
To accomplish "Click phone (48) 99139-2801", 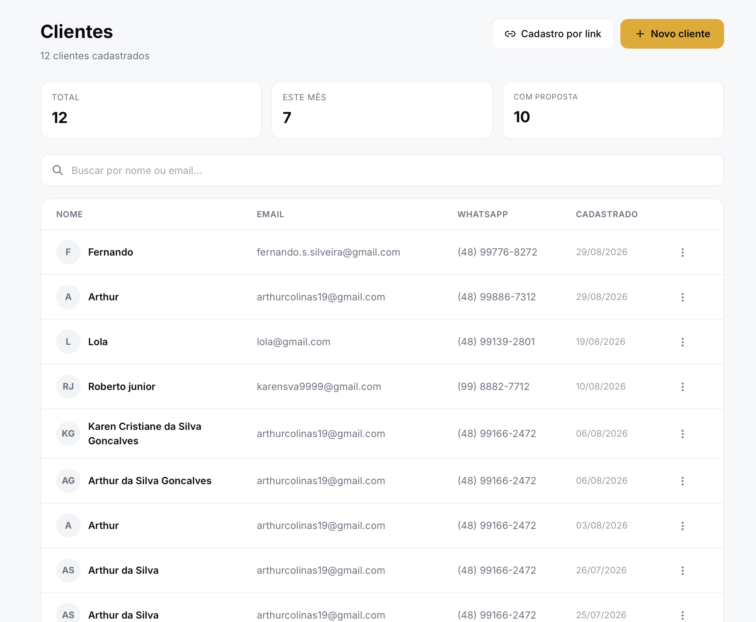I will pyautogui.click(x=496, y=342).
